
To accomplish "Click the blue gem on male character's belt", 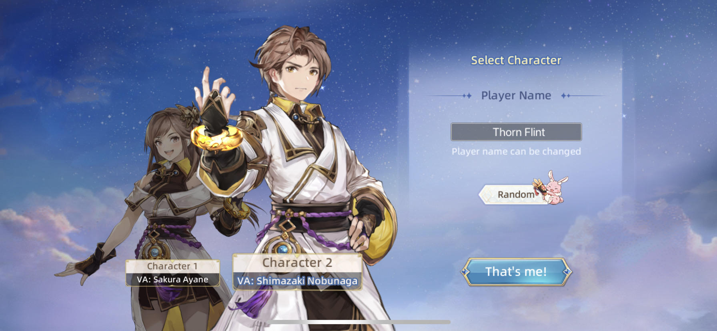I will pos(283,249).
